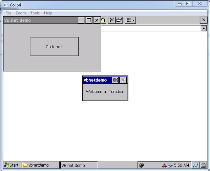Open the Zoom menu
Viewport: 210px width, 171px height.
(x=20, y=13)
